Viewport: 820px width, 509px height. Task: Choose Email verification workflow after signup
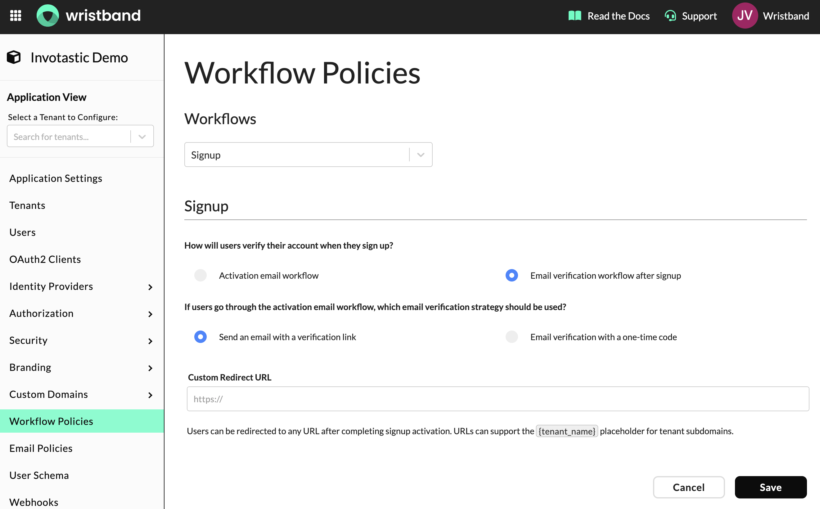point(511,275)
